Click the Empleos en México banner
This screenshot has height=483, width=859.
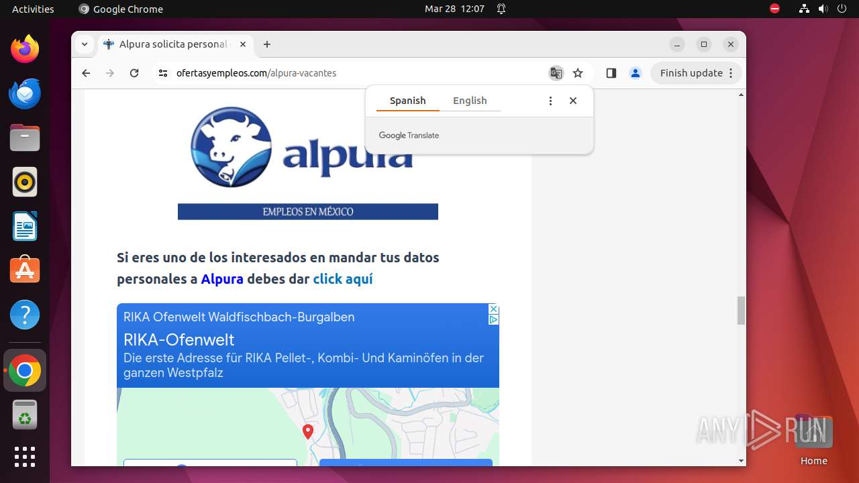coord(308,211)
